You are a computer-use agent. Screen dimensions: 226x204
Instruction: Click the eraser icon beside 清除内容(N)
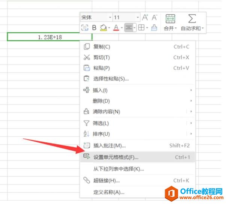point(86,111)
